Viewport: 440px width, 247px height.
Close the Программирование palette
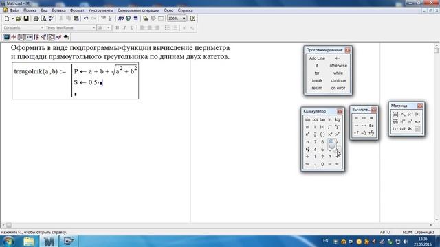tap(347, 50)
